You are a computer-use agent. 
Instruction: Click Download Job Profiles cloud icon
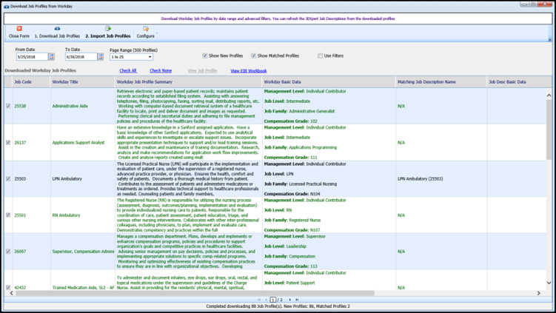click(57, 28)
